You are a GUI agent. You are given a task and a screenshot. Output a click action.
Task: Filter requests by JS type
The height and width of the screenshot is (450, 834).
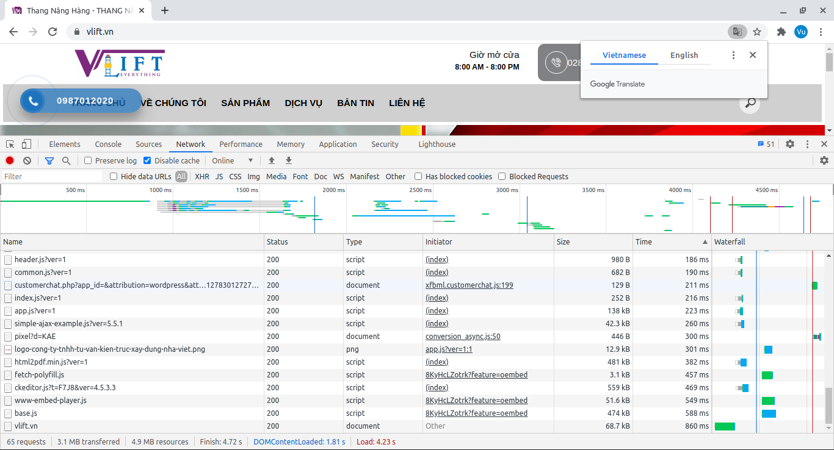point(219,176)
